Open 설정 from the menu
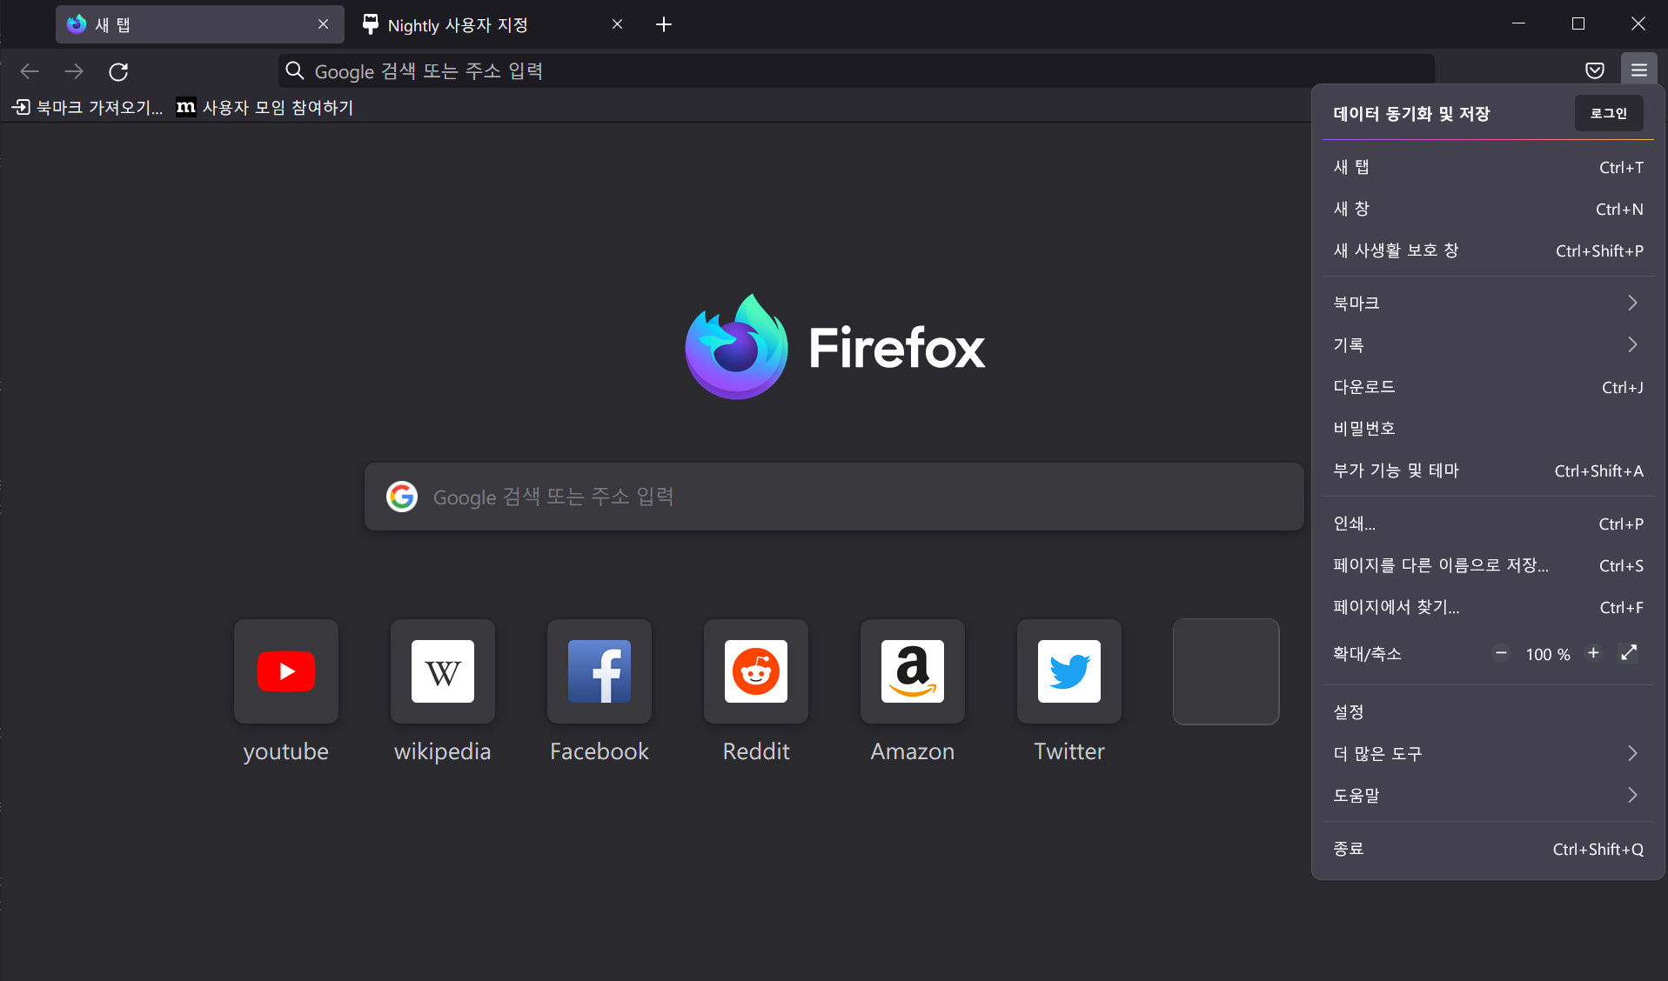 [1488, 712]
